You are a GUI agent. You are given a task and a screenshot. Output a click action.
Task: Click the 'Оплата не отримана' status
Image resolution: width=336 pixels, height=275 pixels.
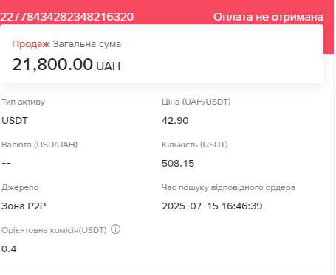point(268,17)
